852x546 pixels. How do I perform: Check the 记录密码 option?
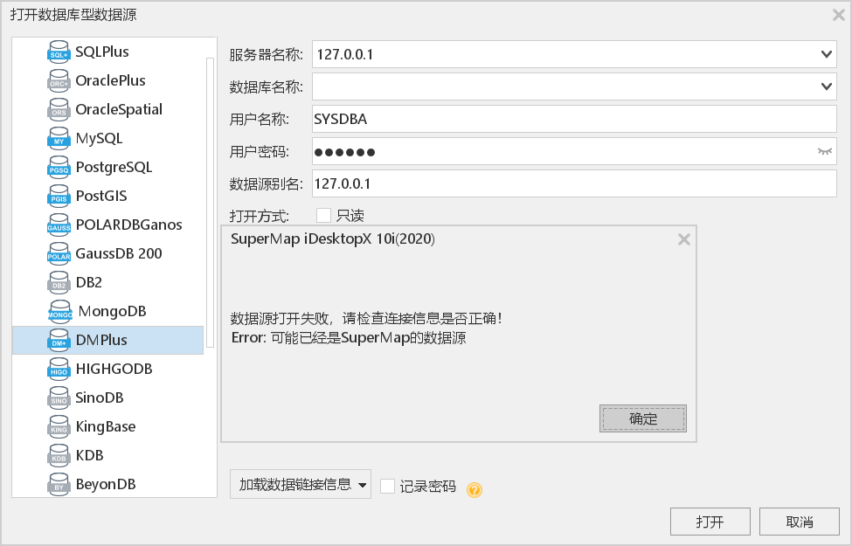point(387,487)
